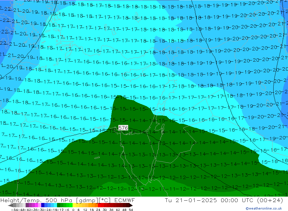
Task: Click the right dark arrow end of color bar
Action: (131, 205)
